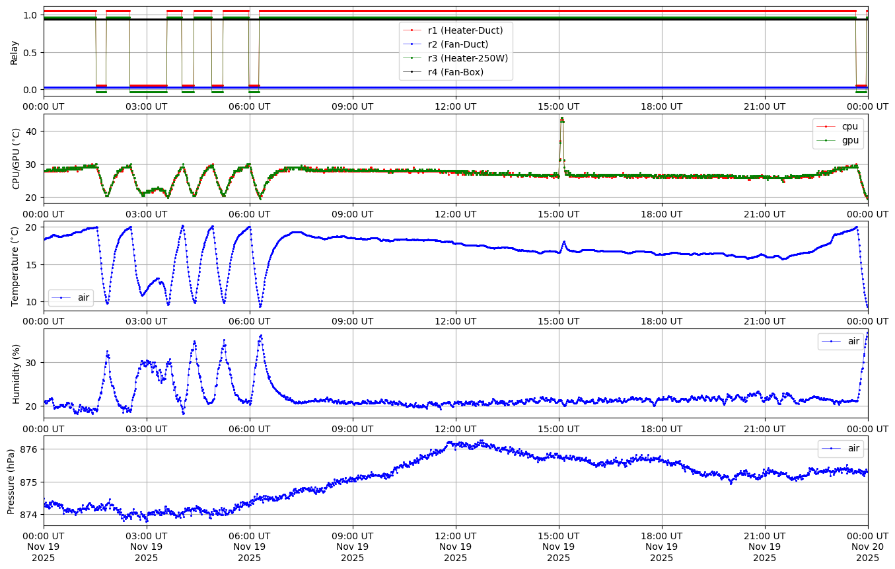Click the Humidity (%) y-axis label
895x569 pixels.
click(x=16, y=373)
